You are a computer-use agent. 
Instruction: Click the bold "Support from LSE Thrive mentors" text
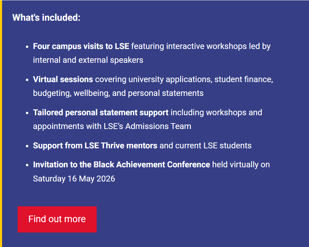[95, 146]
